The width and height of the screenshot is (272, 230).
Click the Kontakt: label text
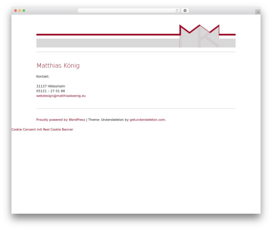point(43,77)
